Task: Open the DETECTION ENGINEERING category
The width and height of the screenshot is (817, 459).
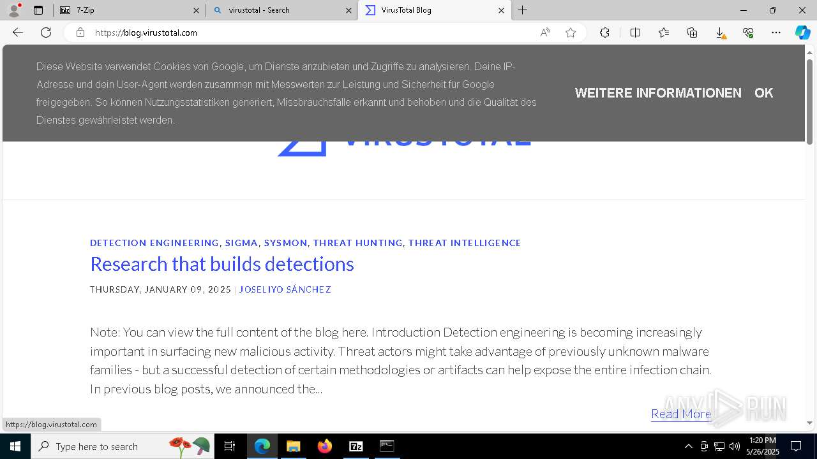Action: 154,243
